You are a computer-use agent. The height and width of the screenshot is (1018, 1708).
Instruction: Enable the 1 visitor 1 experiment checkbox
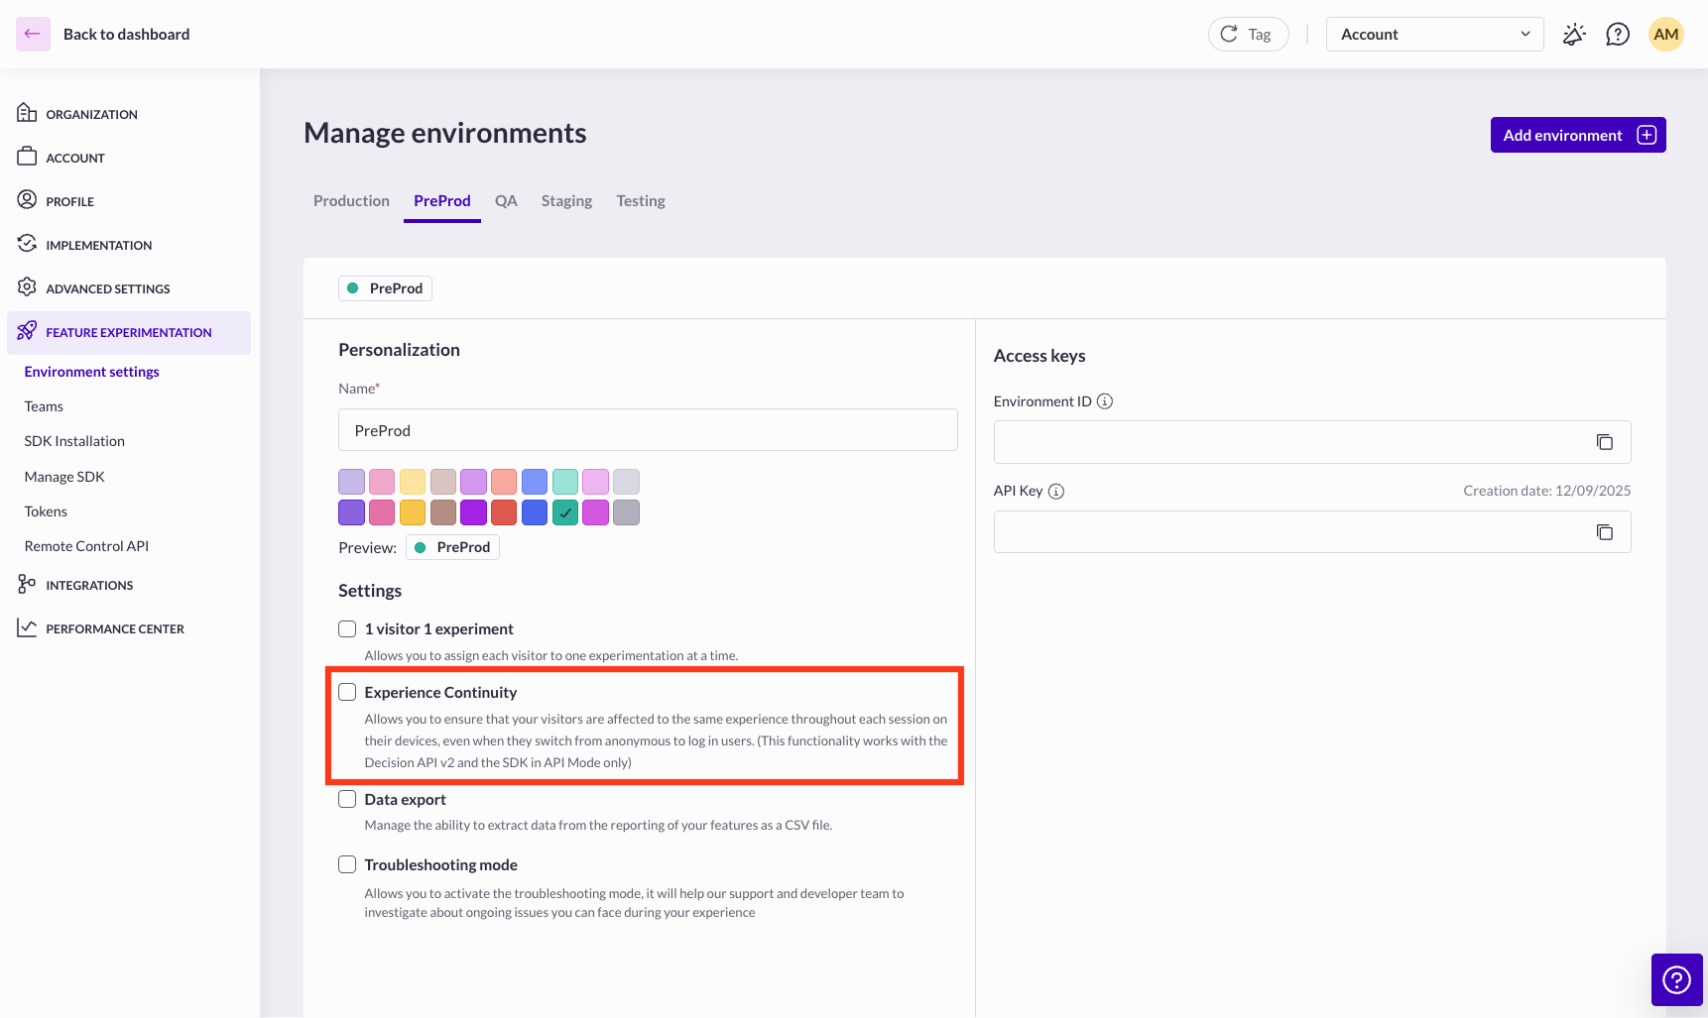click(x=347, y=629)
